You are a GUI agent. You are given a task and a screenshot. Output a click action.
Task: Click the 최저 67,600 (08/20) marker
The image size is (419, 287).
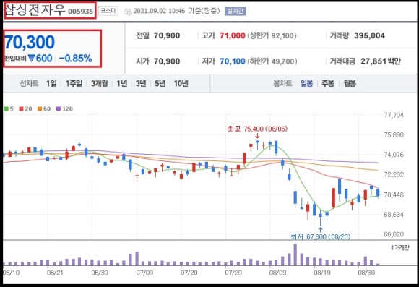click(x=321, y=236)
